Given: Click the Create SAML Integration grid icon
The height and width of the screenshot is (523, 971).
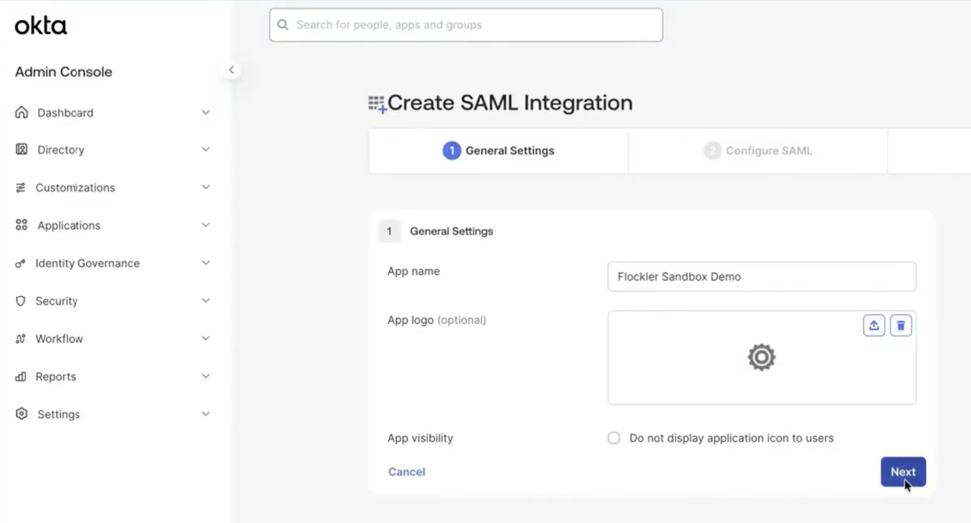Looking at the screenshot, I should click(377, 104).
